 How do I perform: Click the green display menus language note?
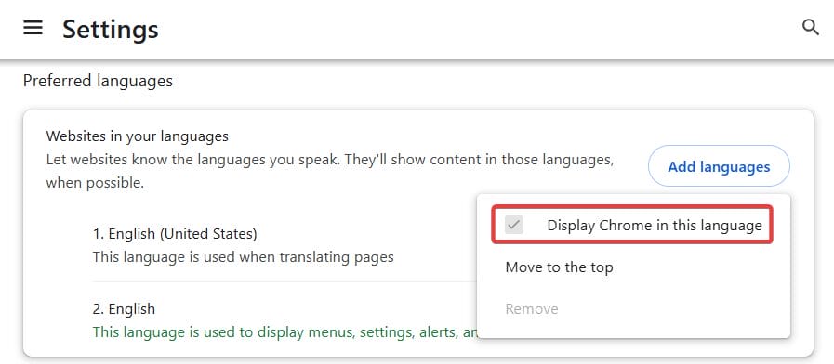[x=285, y=332]
